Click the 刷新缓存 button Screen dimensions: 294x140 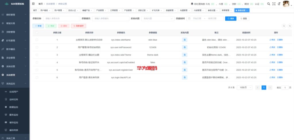(x=78, y=26)
